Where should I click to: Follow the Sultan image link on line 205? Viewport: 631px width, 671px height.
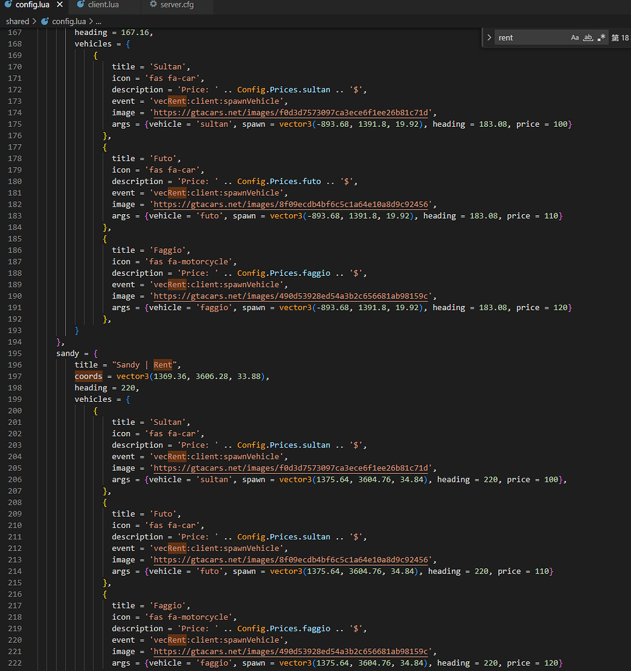(x=293, y=468)
